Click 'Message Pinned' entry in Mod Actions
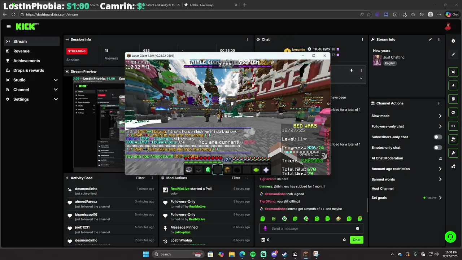This screenshot has width=462, height=260. (x=206, y=230)
